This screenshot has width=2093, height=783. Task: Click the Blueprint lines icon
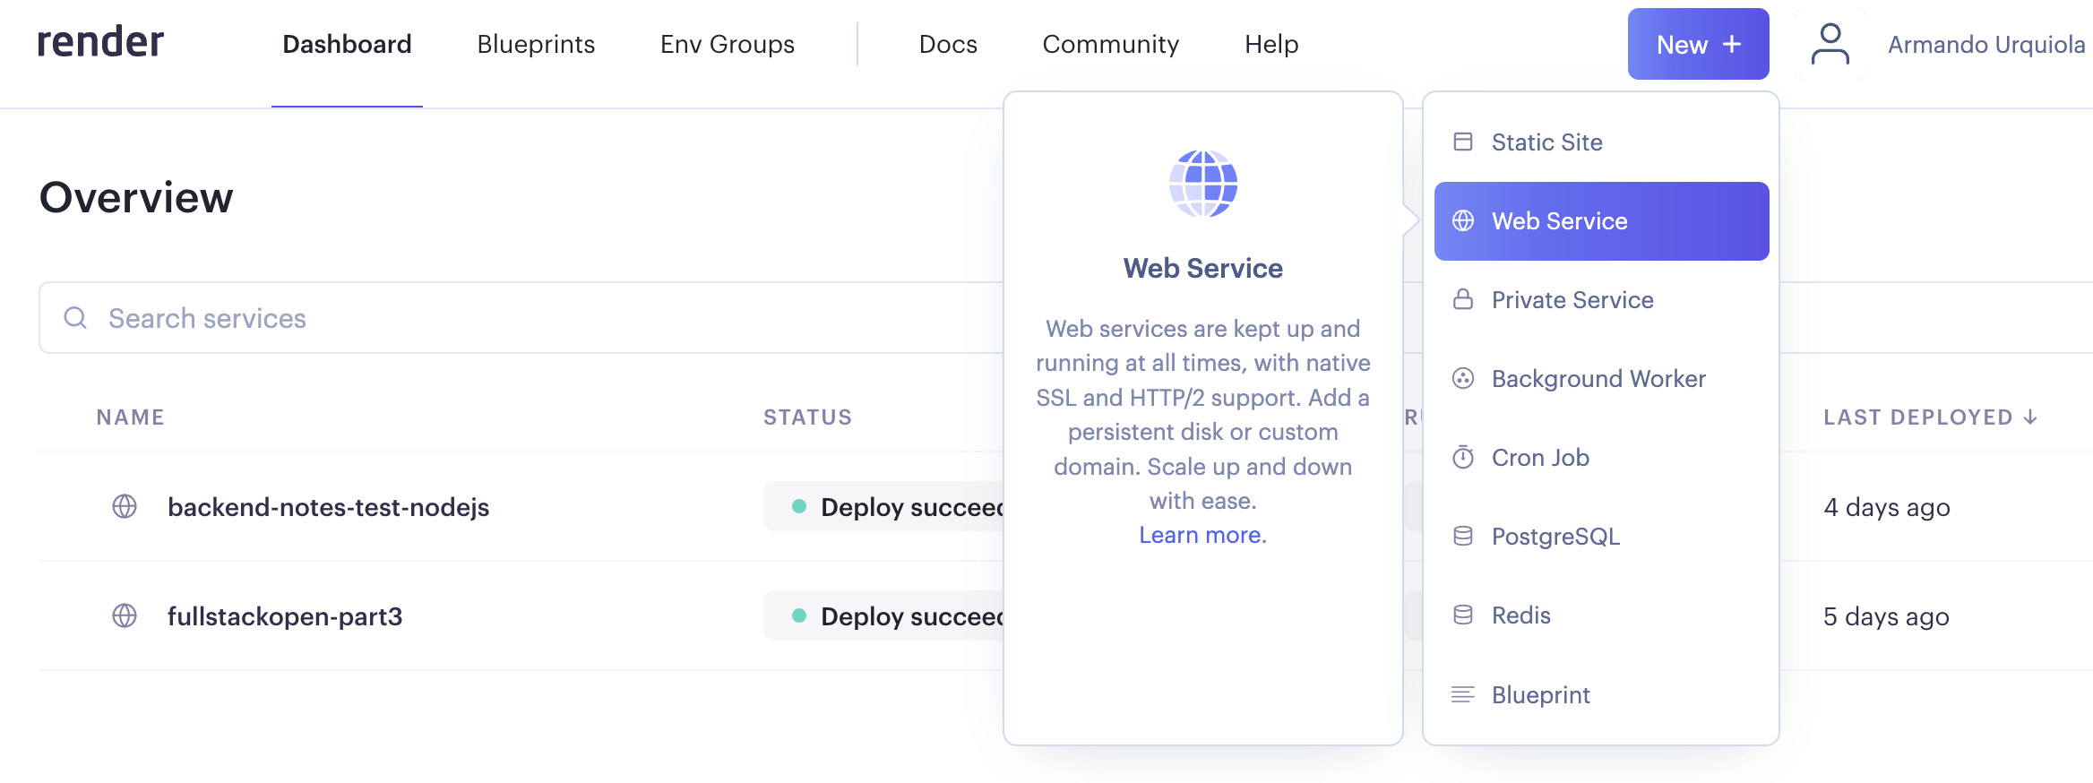pyautogui.click(x=1463, y=694)
